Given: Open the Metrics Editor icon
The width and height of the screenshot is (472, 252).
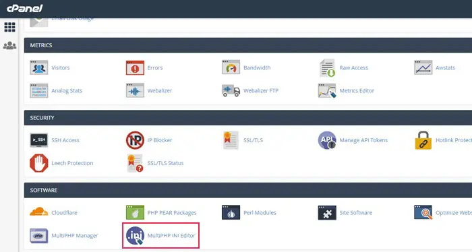Looking at the screenshot, I should 327,90.
